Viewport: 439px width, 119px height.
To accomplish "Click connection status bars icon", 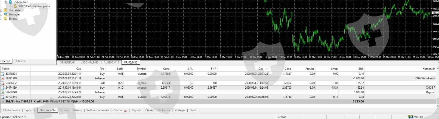I will tap(410, 117).
